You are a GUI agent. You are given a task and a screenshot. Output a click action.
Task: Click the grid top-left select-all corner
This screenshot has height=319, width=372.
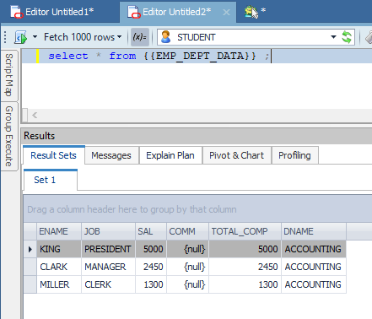[x=30, y=231]
